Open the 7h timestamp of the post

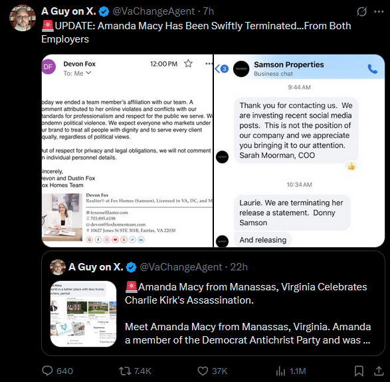pyautogui.click(x=209, y=11)
